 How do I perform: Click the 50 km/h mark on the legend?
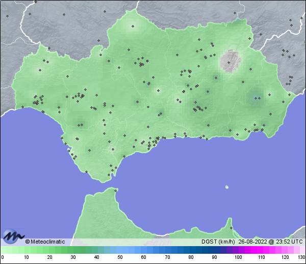point(120,257)
